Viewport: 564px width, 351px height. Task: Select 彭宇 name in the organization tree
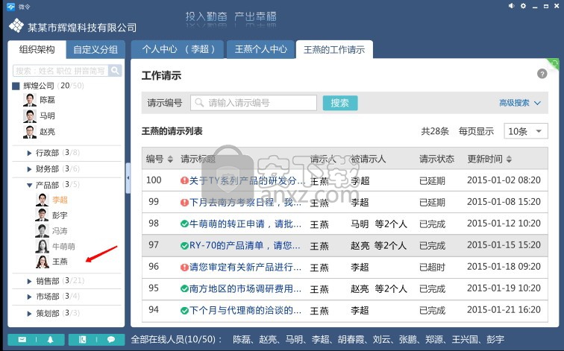point(60,215)
